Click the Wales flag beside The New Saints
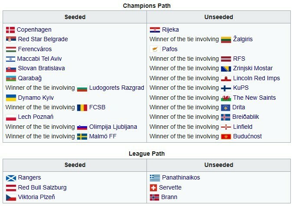 tap(225, 98)
